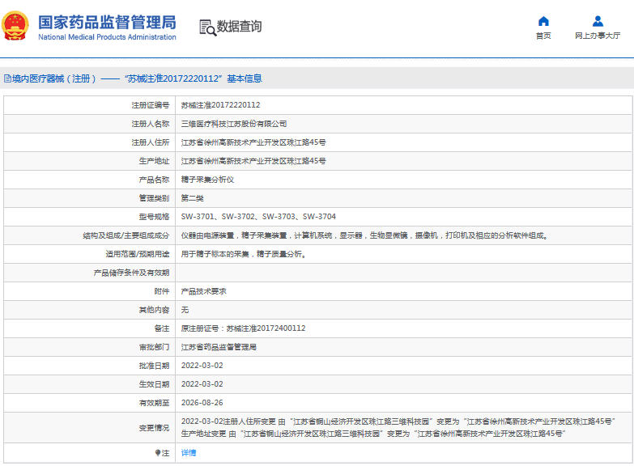Select remark 原注册证号：苏械注准20172400112
This screenshot has height=470, width=634.
244,328
